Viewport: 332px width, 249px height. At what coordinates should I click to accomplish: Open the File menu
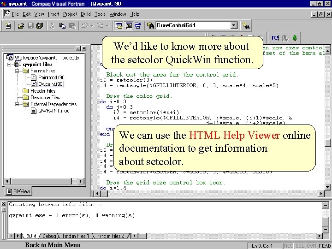[x=15, y=14]
